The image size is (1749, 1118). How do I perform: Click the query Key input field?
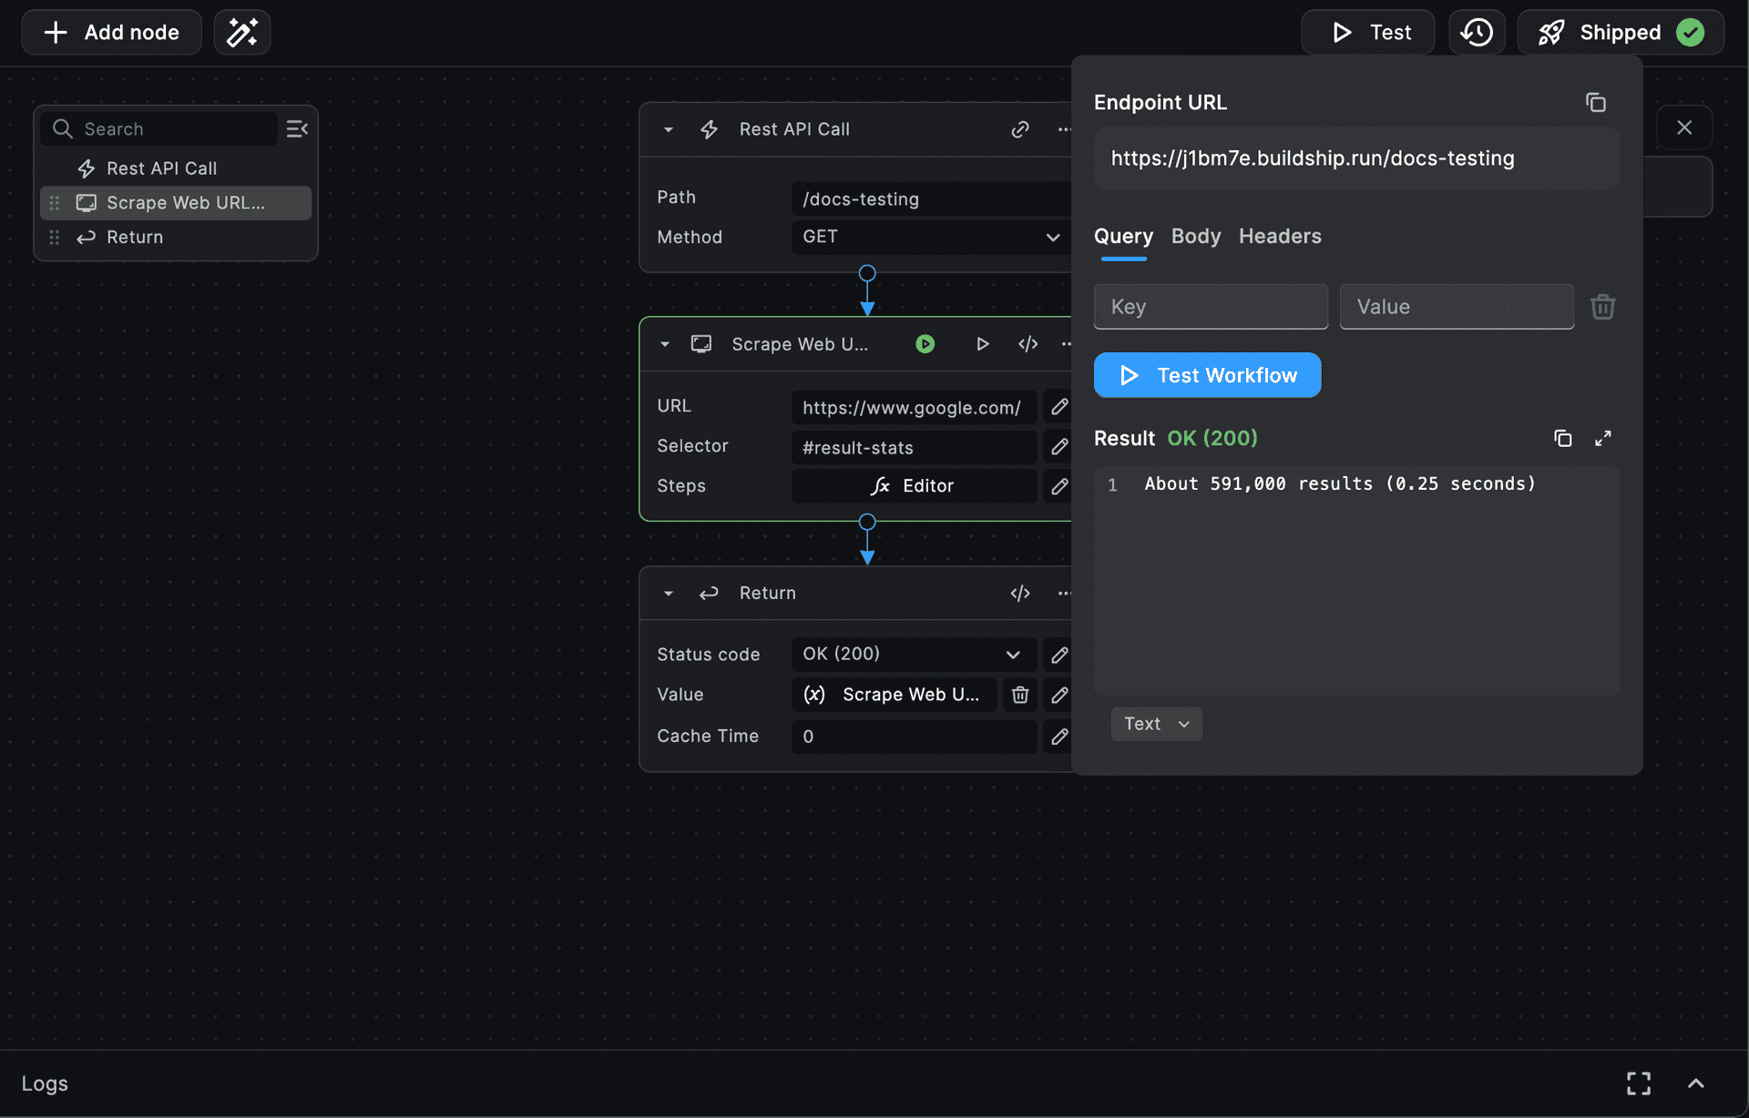click(1210, 307)
